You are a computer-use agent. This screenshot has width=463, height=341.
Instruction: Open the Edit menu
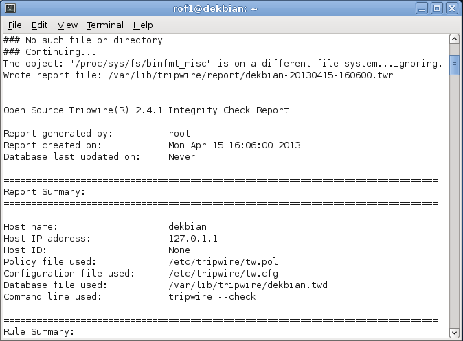click(x=39, y=25)
